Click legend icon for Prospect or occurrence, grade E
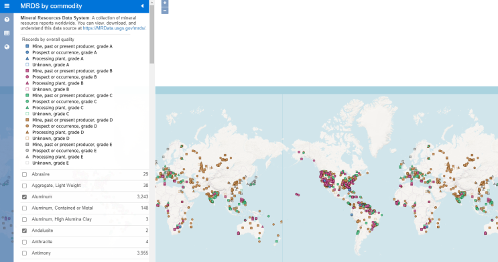Viewport: 498px width, 262px height. pyautogui.click(x=27, y=151)
